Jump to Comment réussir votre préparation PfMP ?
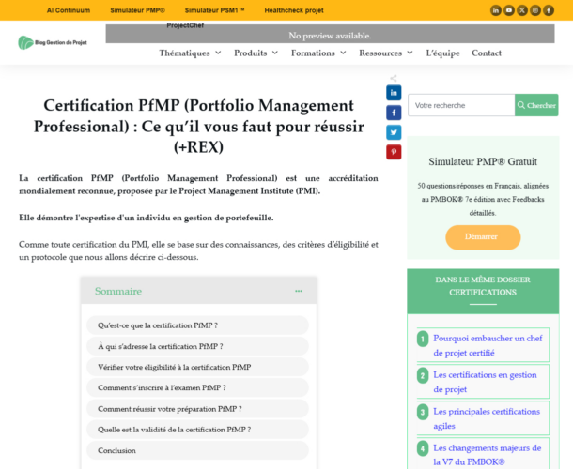The height and width of the screenshot is (469, 573). 197,409
